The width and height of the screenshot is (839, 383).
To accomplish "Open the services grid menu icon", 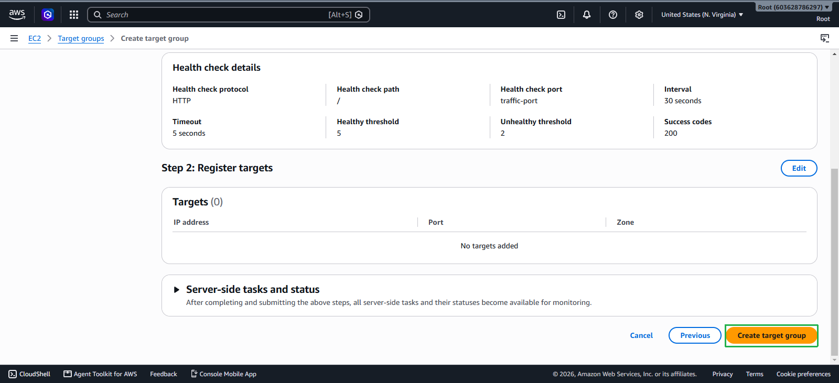I will 74,15.
